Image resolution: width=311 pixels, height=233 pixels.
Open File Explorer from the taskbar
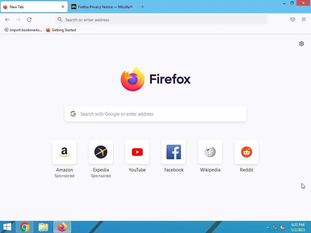pyautogui.click(x=43, y=227)
